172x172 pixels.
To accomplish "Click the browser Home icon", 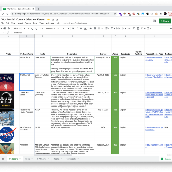I will click(7, 14).
